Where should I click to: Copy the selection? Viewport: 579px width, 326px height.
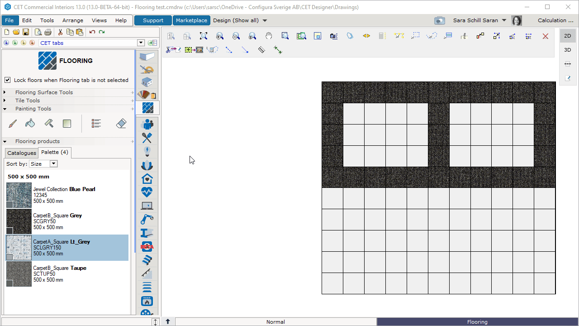[70, 32]
